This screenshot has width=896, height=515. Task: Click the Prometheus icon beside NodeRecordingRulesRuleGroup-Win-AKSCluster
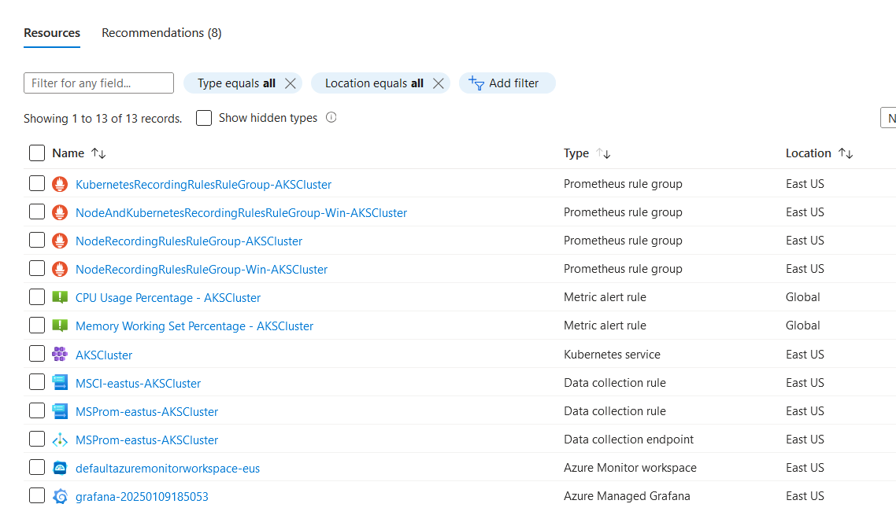tap(60, 269)
